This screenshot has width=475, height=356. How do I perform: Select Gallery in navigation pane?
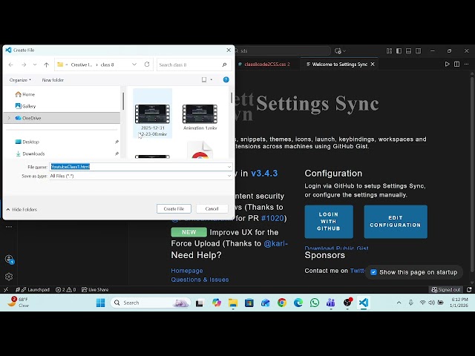[25, 106]
